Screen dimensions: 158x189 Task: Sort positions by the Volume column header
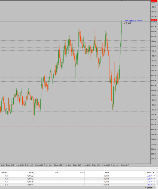click(x=4, y=172)
